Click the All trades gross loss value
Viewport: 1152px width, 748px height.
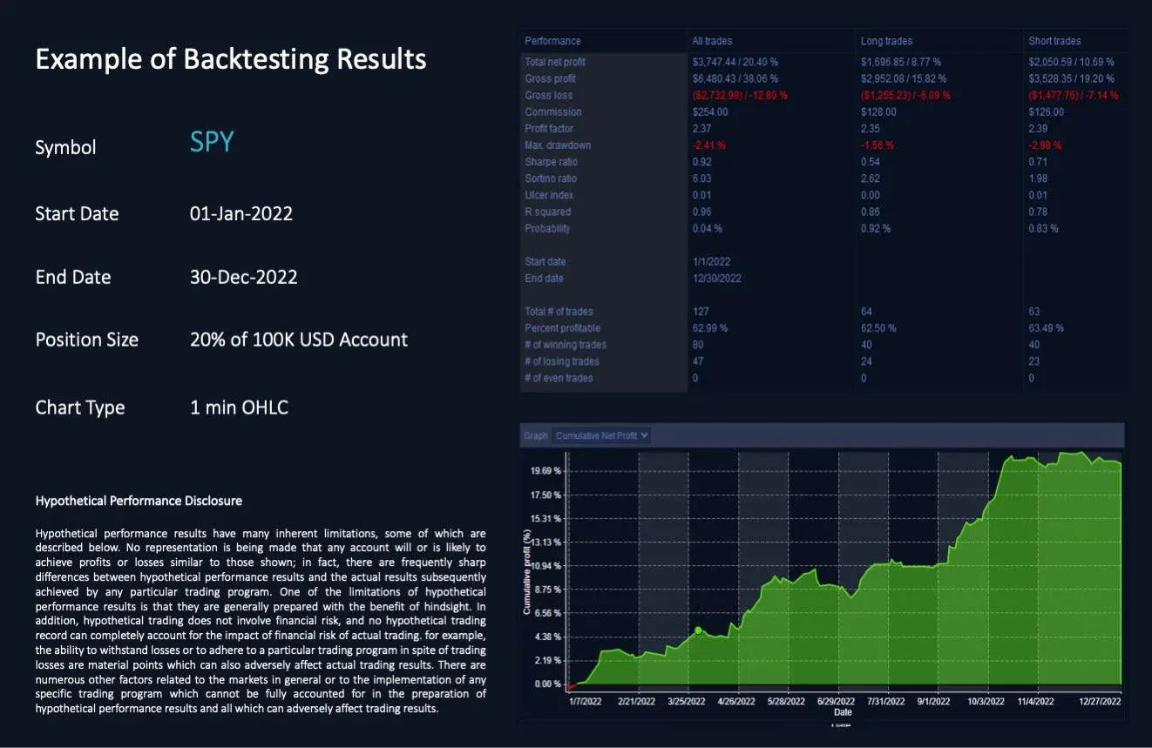tap(734, 96)
